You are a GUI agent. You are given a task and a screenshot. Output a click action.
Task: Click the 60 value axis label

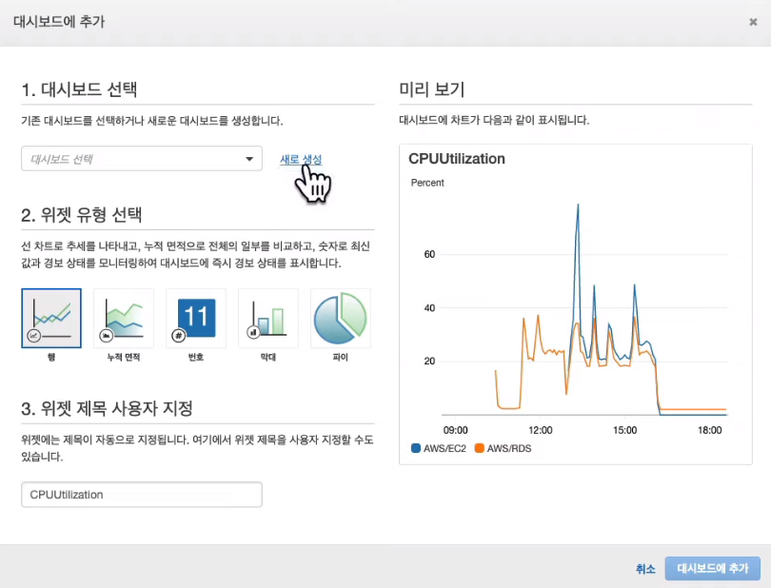point(429,254)
